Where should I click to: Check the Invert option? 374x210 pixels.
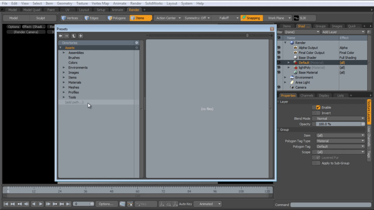pos(316,113)
